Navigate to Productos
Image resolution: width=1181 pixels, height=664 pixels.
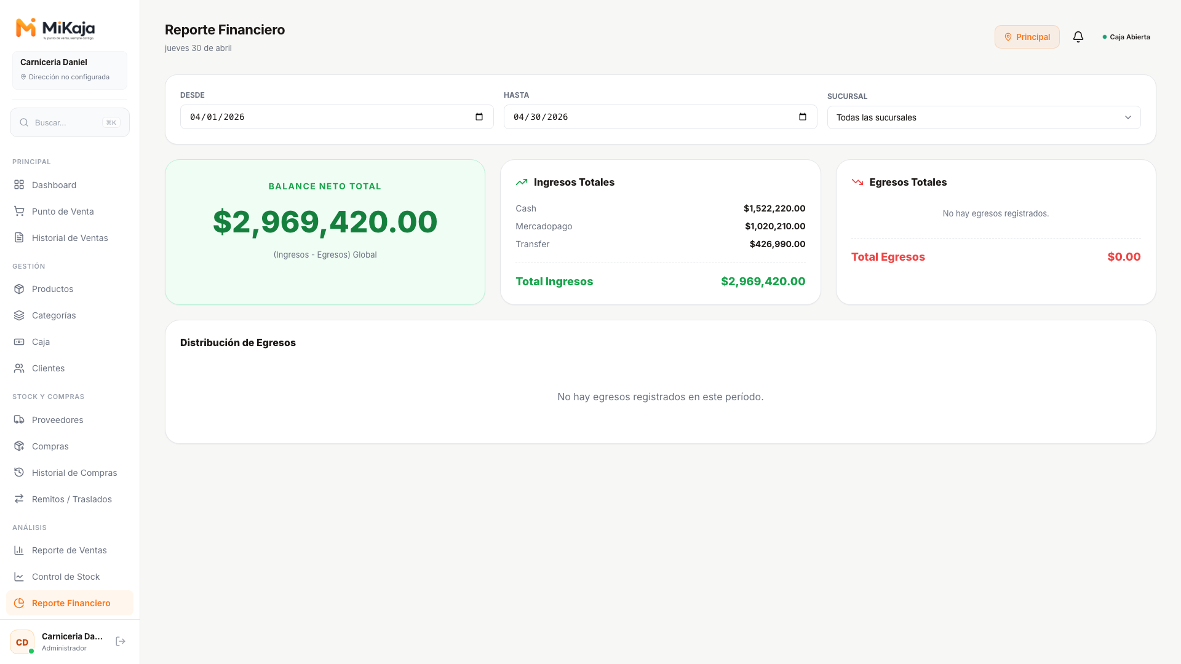point(70,289)
